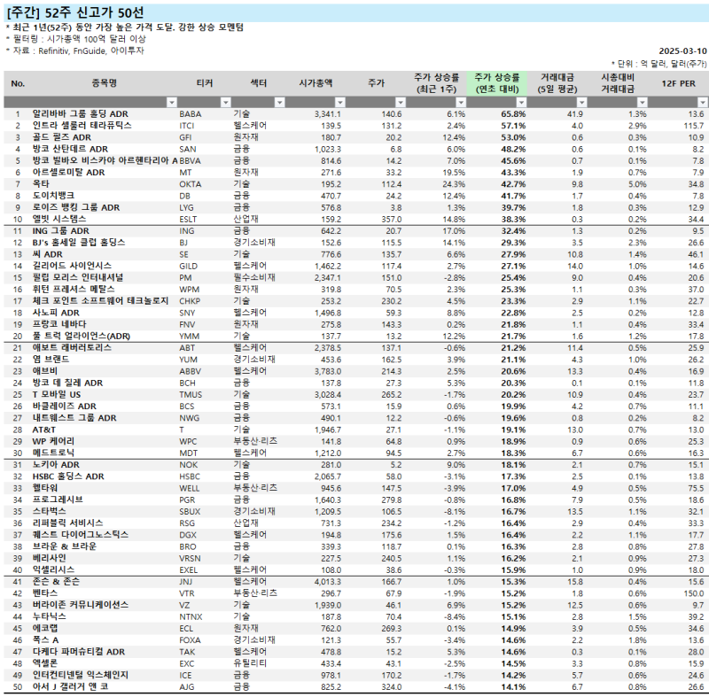Click the 24.3% weekly return cell
The image size is (709, 697).
pos(454,184)
